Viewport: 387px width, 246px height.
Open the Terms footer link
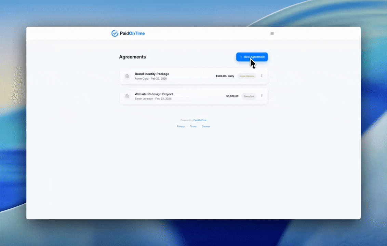[x=193, y=126]
